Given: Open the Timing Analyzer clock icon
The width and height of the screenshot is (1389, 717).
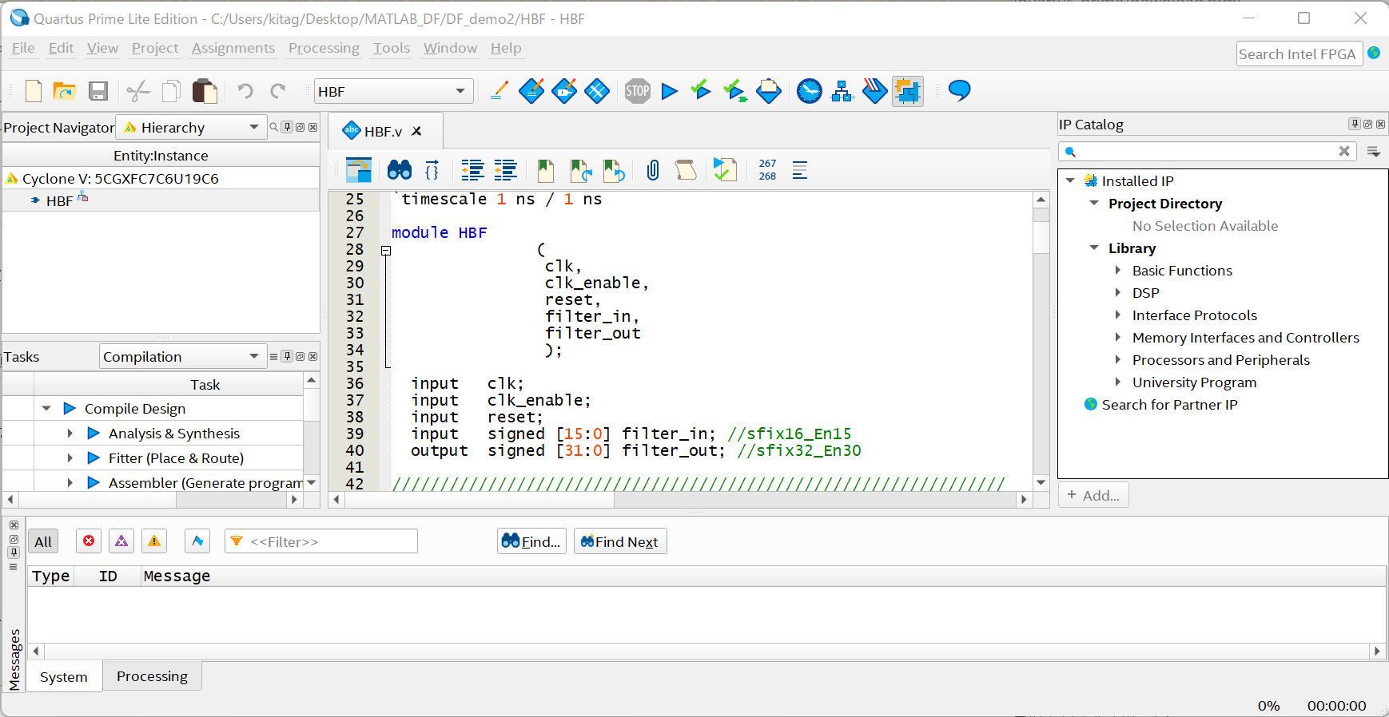Looking at the screenshot, I should point(809,91).
